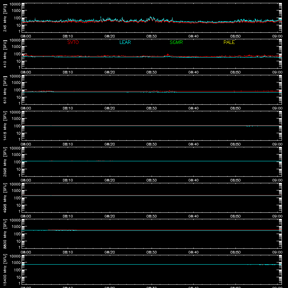Click the red SVTO station label
288x288 pixels.
pyautogui.click(x=73, y=42)
